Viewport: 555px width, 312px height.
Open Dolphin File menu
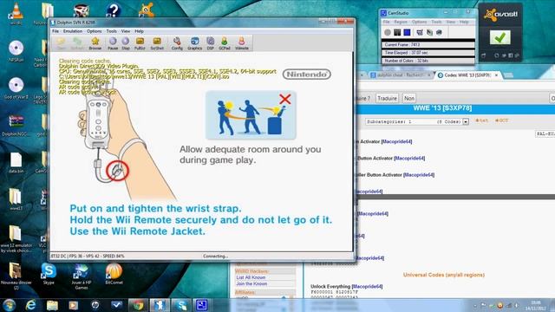click(x=55, y=31)
